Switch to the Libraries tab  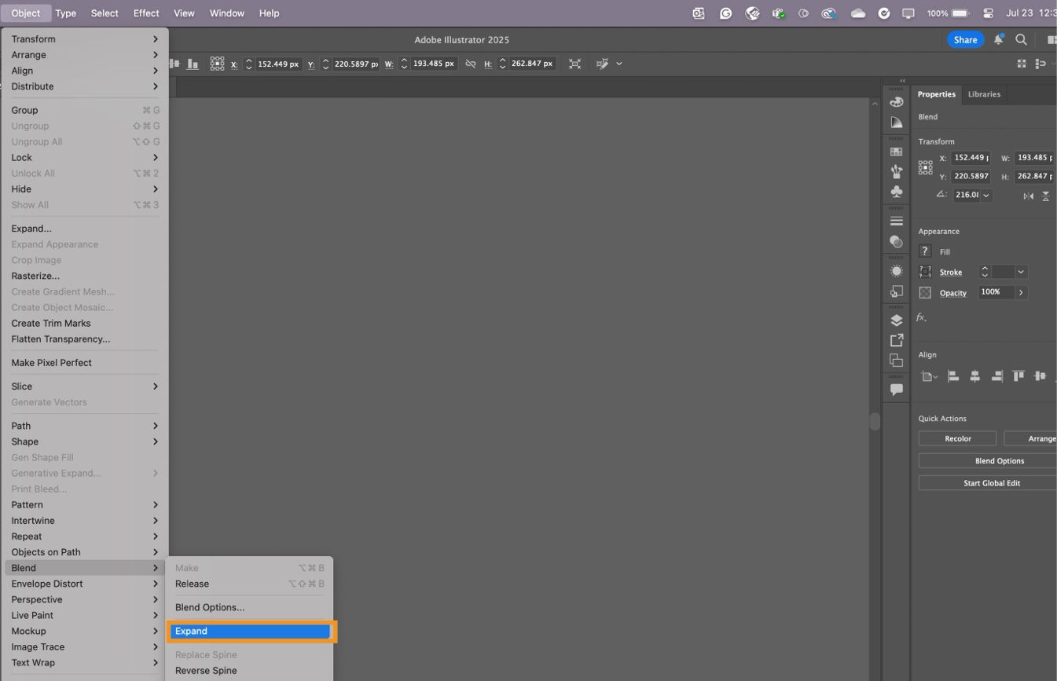coord(984,93)
